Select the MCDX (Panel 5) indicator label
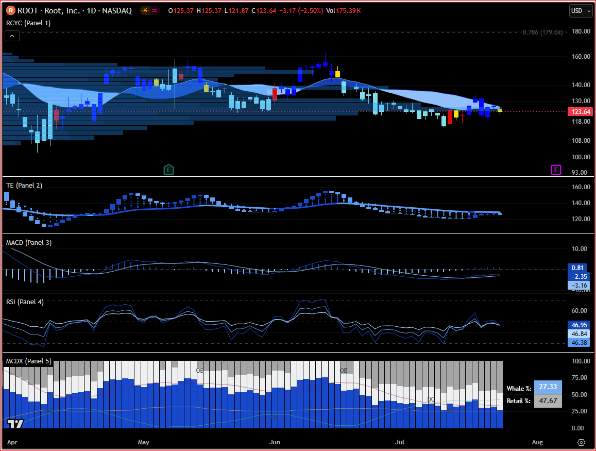 tap(28, 361)
